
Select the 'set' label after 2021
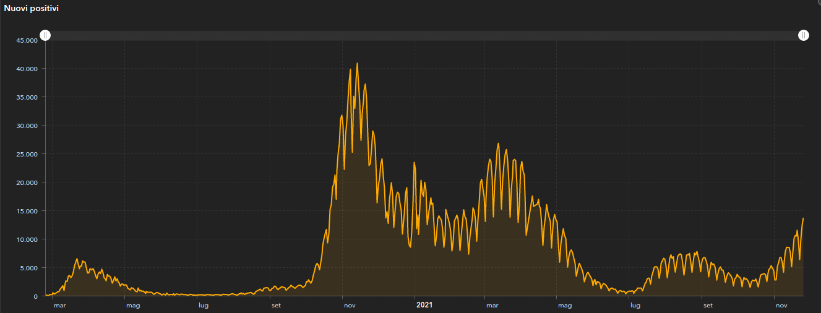[708, 305]
